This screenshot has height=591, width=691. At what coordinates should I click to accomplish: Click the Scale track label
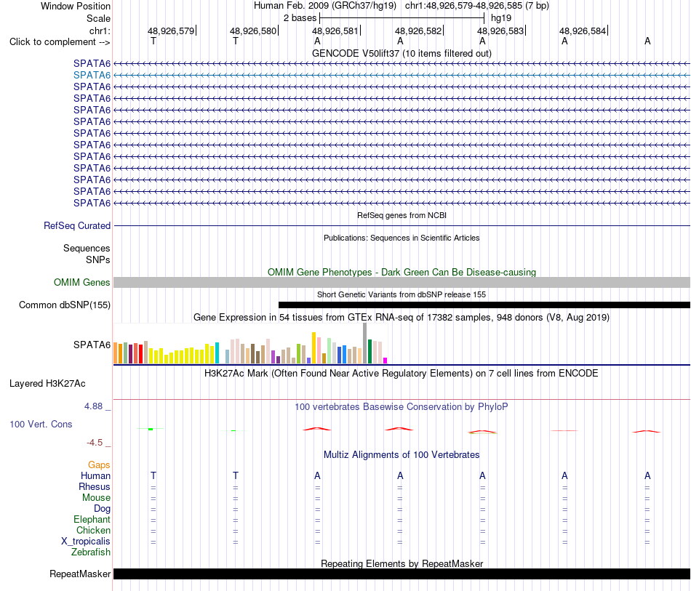[x=98, y=18]
